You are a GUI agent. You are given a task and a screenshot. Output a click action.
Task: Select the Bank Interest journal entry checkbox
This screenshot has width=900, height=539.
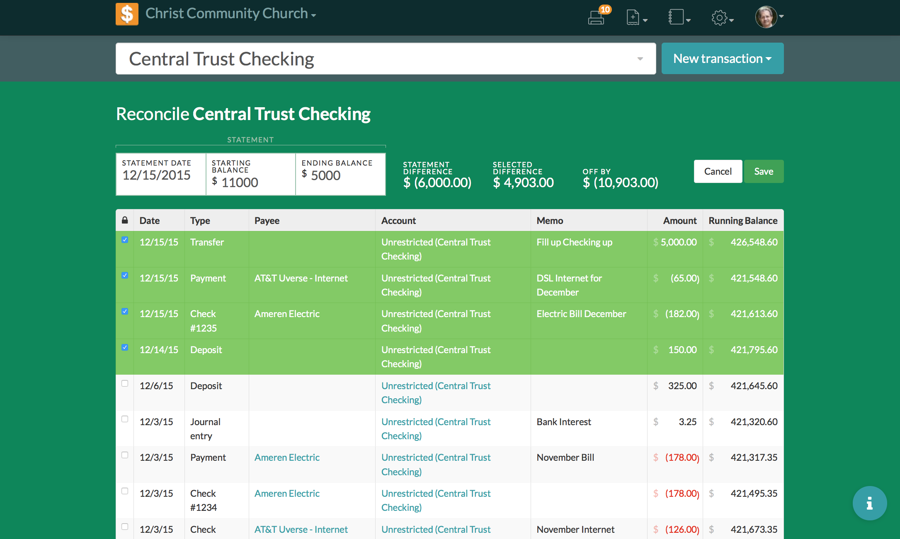pyautogui.click(x=125, y=419)
